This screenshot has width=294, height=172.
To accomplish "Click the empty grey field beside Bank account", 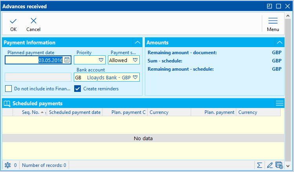I will tap(38, 77).
